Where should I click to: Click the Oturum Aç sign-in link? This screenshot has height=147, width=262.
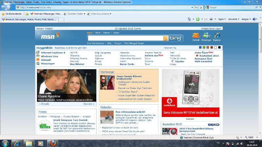point(170,48)
